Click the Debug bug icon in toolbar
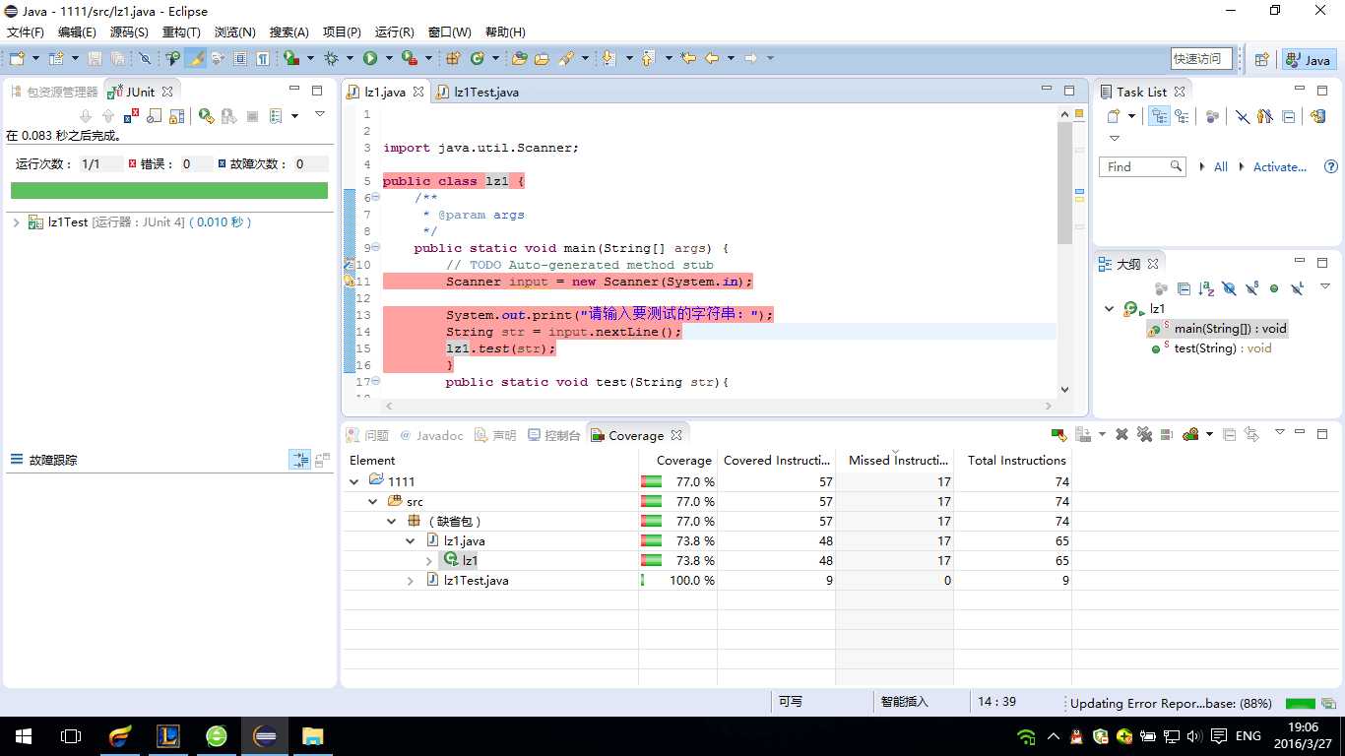The width and height of the screenshot is (1345, 756). click(331, 58)
